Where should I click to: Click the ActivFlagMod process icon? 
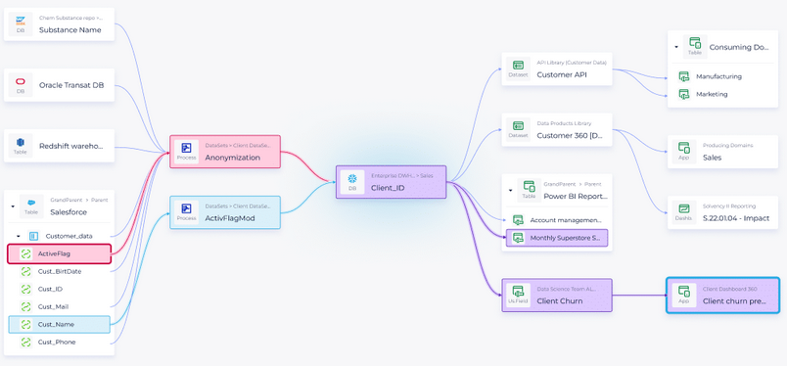(186, 208)
